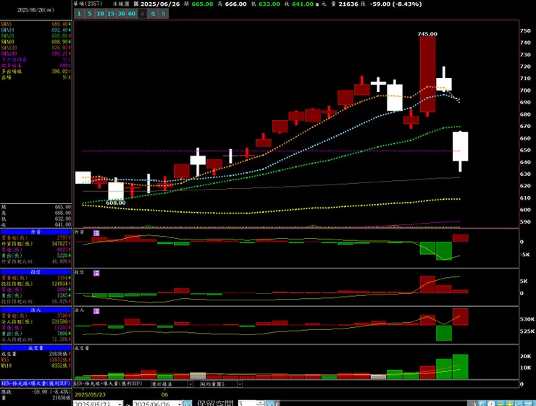This screenshot has width=536, height=406.
Task: Click the cursor arrow icon in bottom-right toolbar
Action: (x=482, y=404)
